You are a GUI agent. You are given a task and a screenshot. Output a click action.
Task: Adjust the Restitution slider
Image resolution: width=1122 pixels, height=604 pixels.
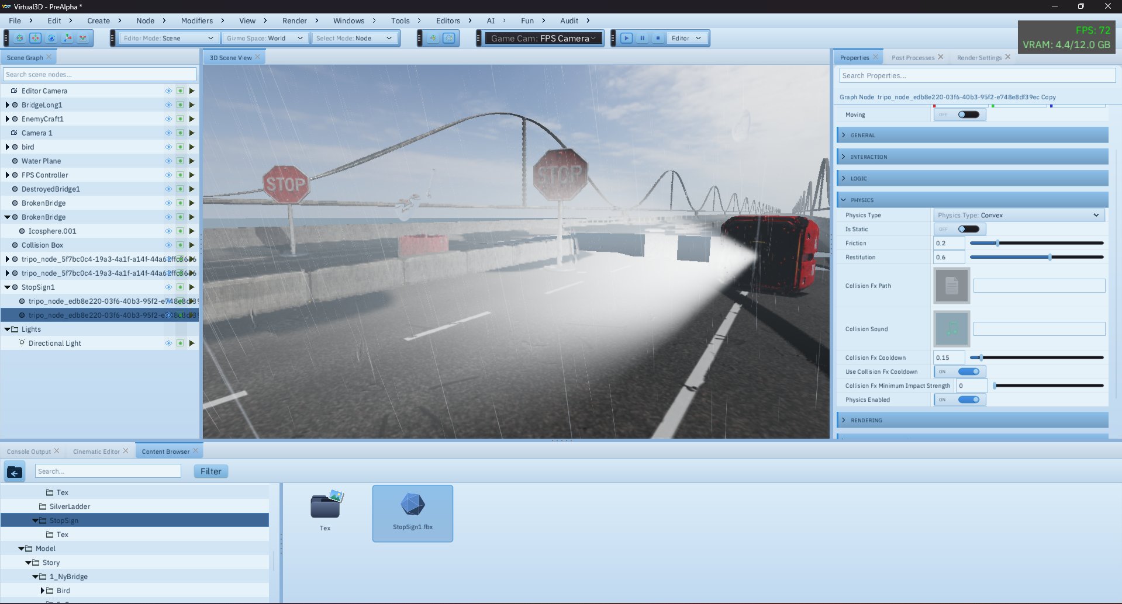point(1037,257)
